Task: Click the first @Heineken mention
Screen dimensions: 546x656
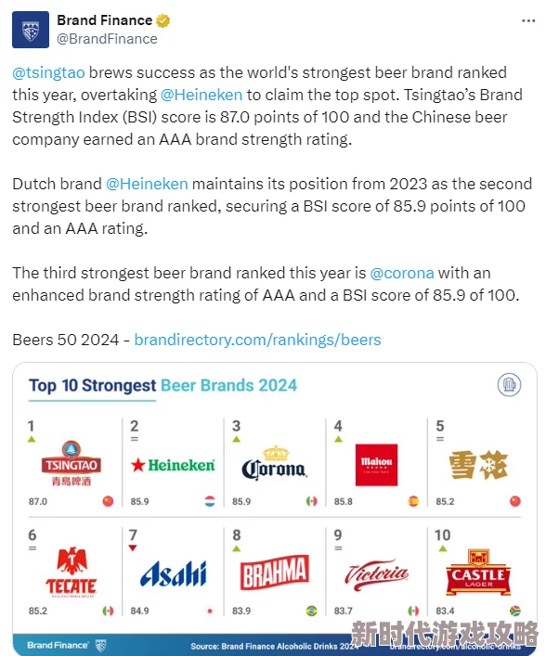Action: pos(201,95)
